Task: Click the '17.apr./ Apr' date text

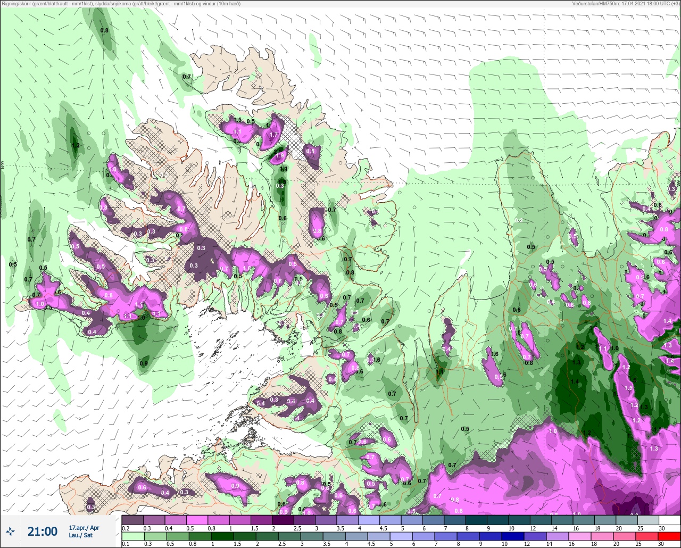Action: pos(84,527)
